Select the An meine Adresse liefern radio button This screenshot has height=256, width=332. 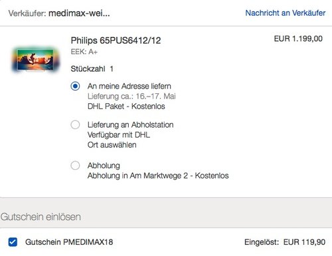pyautogui.click(x=75, y=86)
